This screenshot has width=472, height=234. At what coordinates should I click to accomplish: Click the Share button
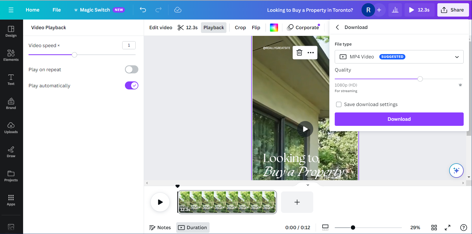click(x=453, y=10)
